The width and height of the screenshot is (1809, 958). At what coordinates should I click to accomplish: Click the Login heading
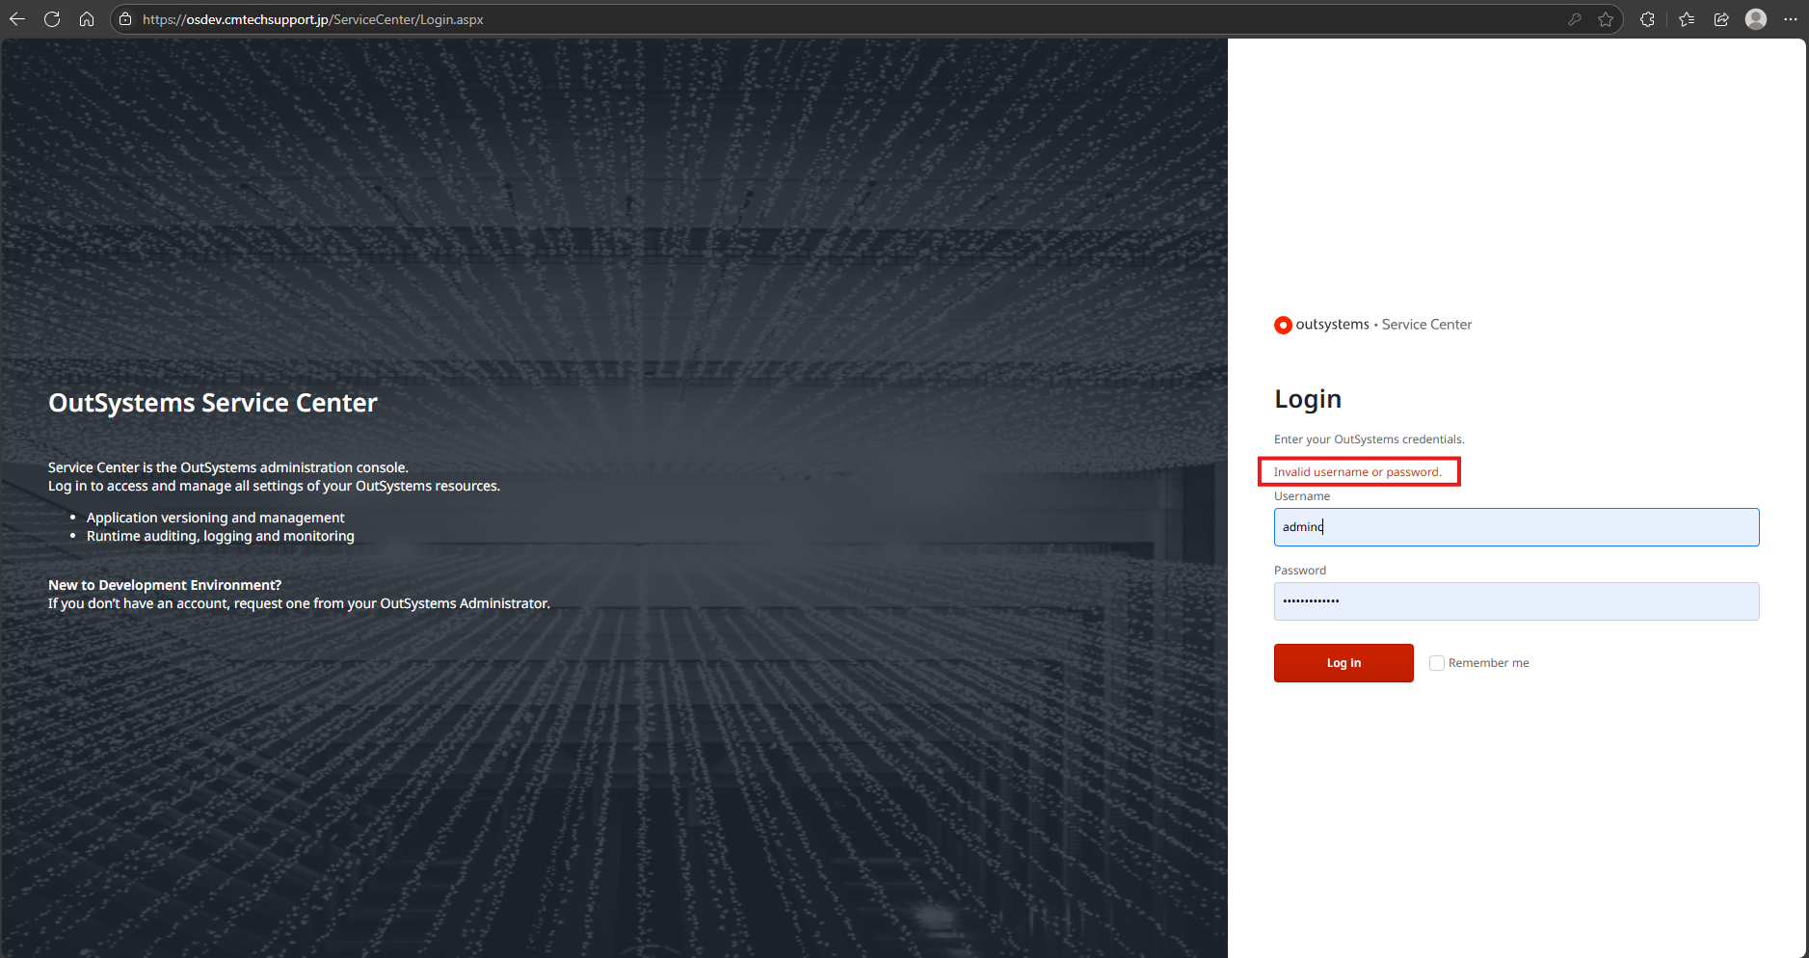1308,399
